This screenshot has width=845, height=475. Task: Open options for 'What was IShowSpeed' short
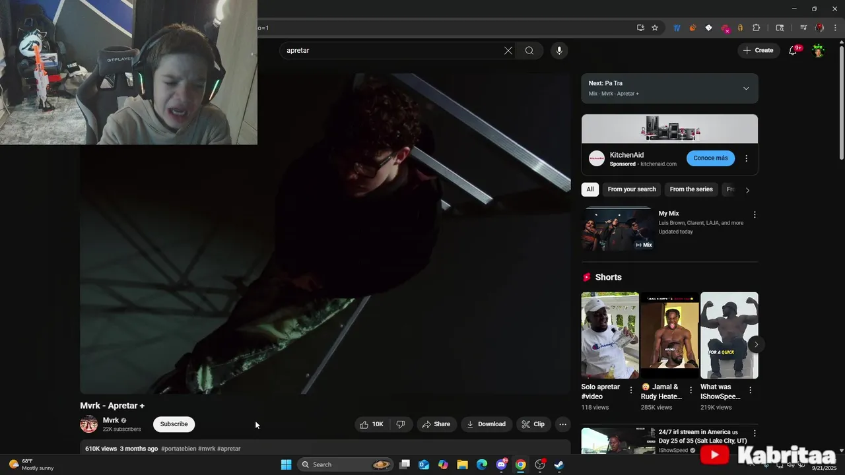pyautogui.click(x=750, y=391)
